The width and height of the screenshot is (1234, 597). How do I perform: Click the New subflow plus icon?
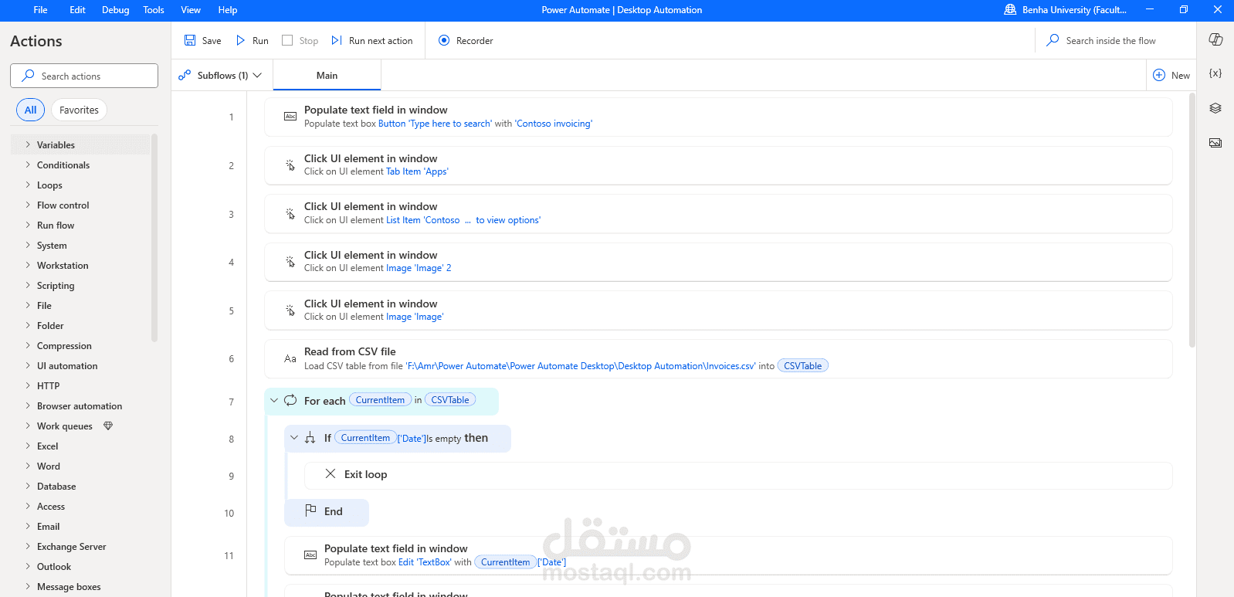(1159, 75)
